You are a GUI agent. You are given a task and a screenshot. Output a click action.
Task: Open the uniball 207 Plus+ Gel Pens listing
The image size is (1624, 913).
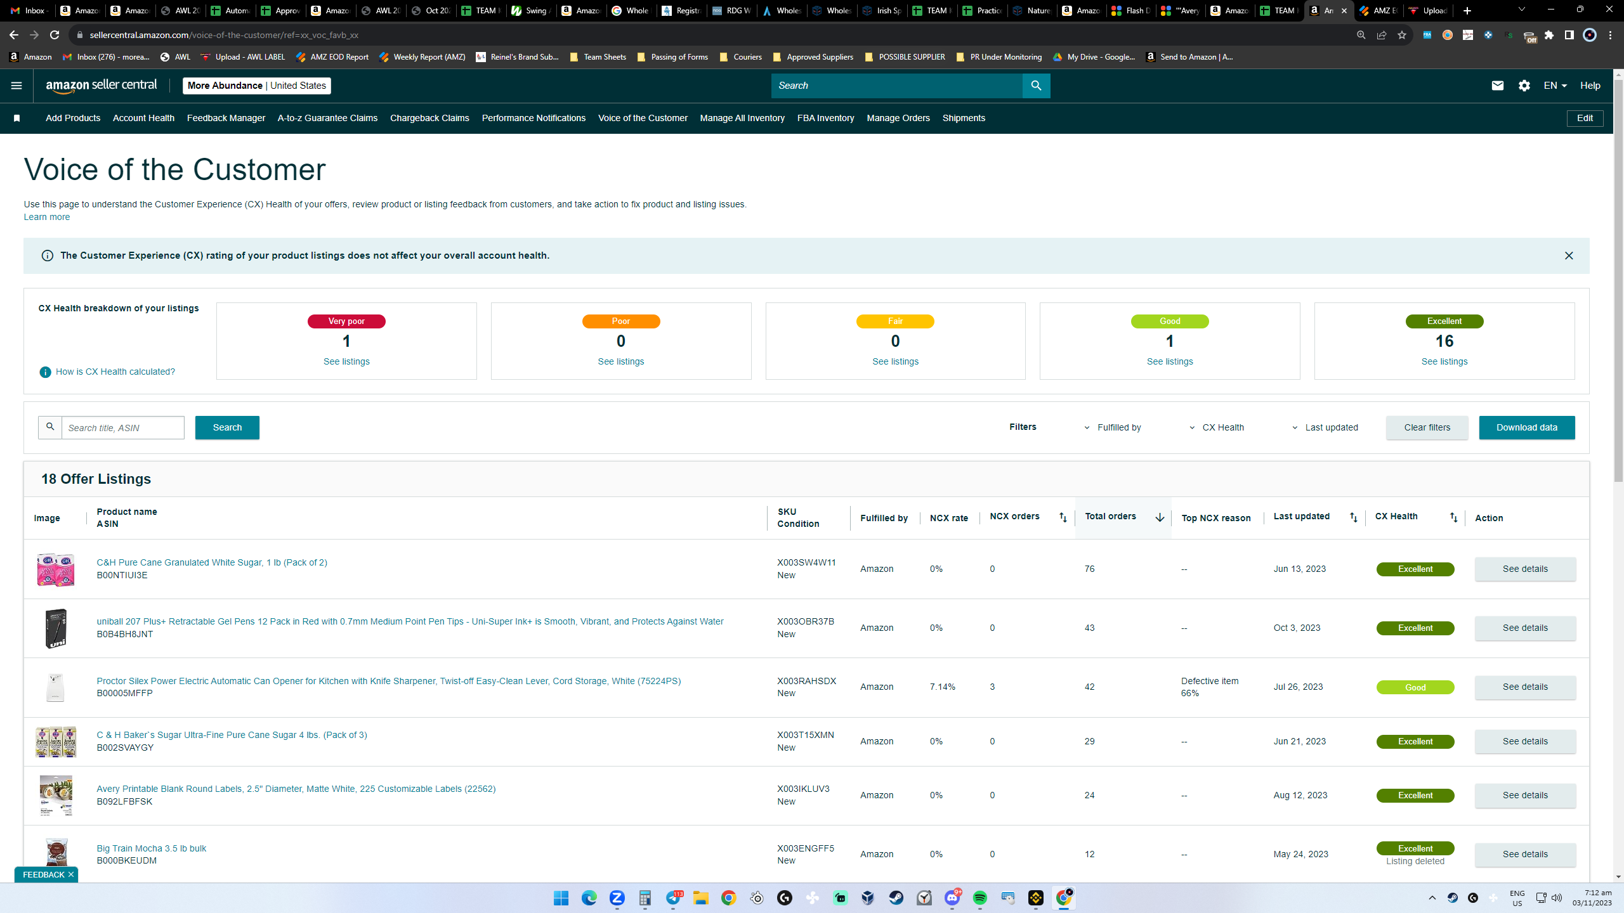tap(410, 621)
